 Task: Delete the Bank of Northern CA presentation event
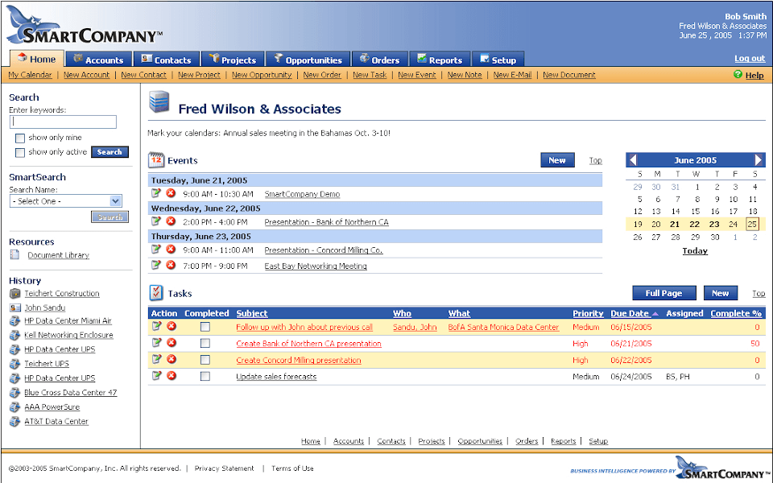tap(171, 221)
